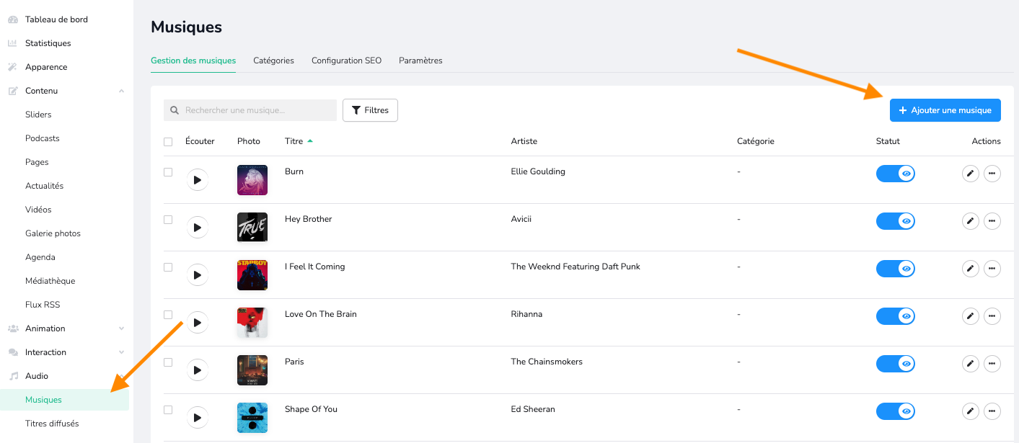Edit the Paris track with pencil icon
This screenshot has width=1019, height=443.
(x=971, y=364)
